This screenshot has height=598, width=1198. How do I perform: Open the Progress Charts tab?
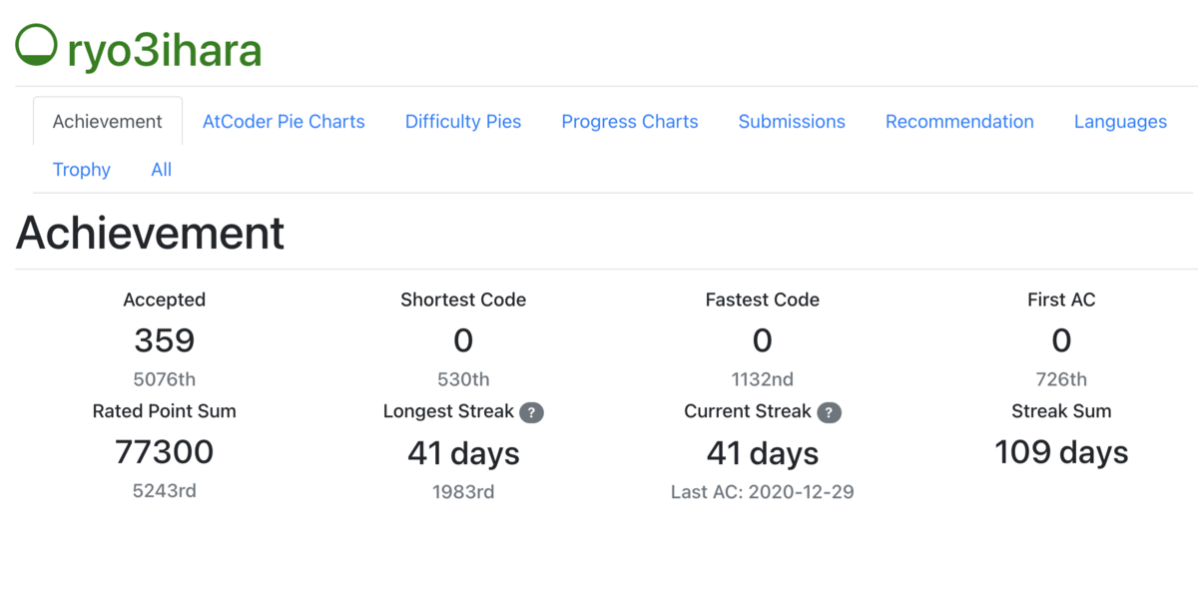pyautogui.click(x=630, y=122)
